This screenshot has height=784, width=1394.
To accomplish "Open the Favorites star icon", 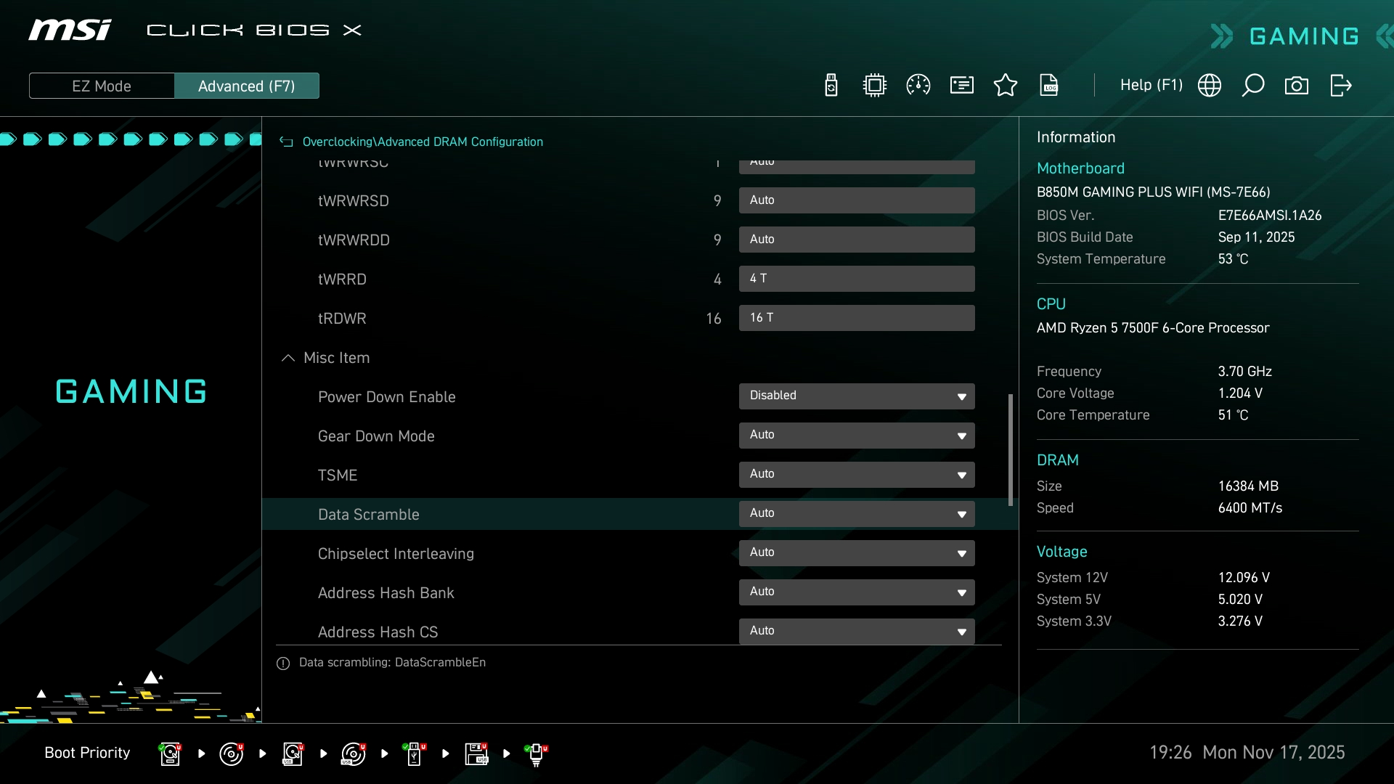I will [x=1006, y=86].
